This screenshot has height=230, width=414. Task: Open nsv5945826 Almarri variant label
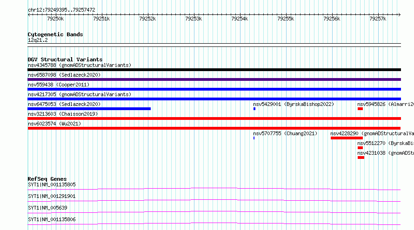[386, 104]
